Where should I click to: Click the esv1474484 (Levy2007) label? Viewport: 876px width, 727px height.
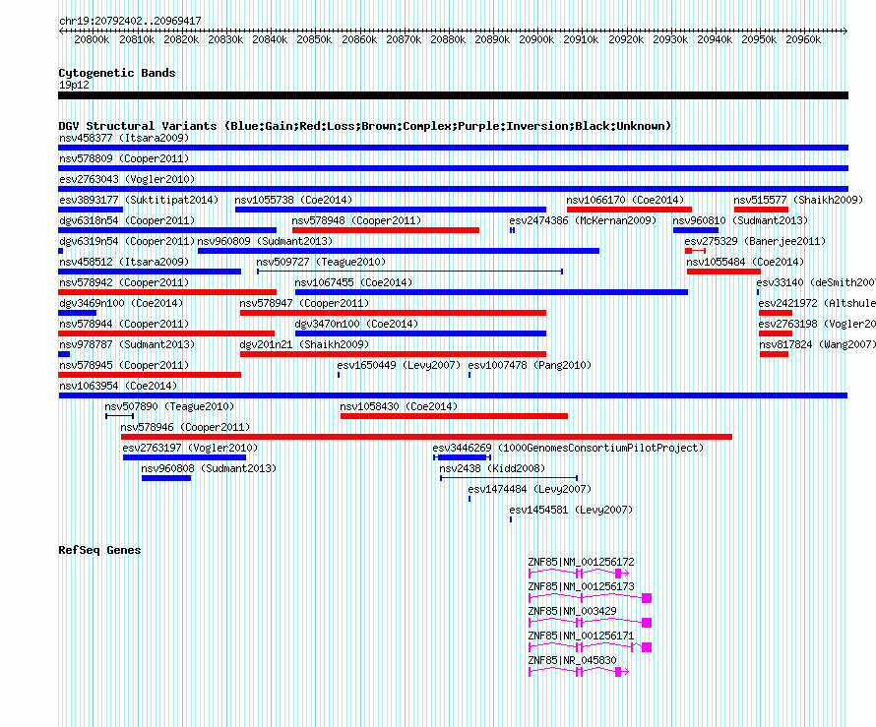click(530, 489)
